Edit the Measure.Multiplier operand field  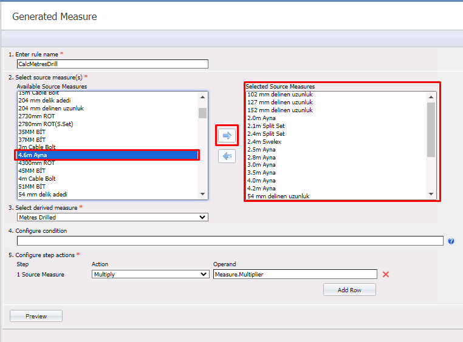[x=295, y=274]
